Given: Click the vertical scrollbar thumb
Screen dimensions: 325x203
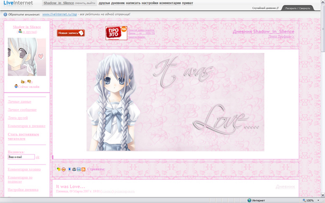Looking at the screenshot, I should (323, 29).
